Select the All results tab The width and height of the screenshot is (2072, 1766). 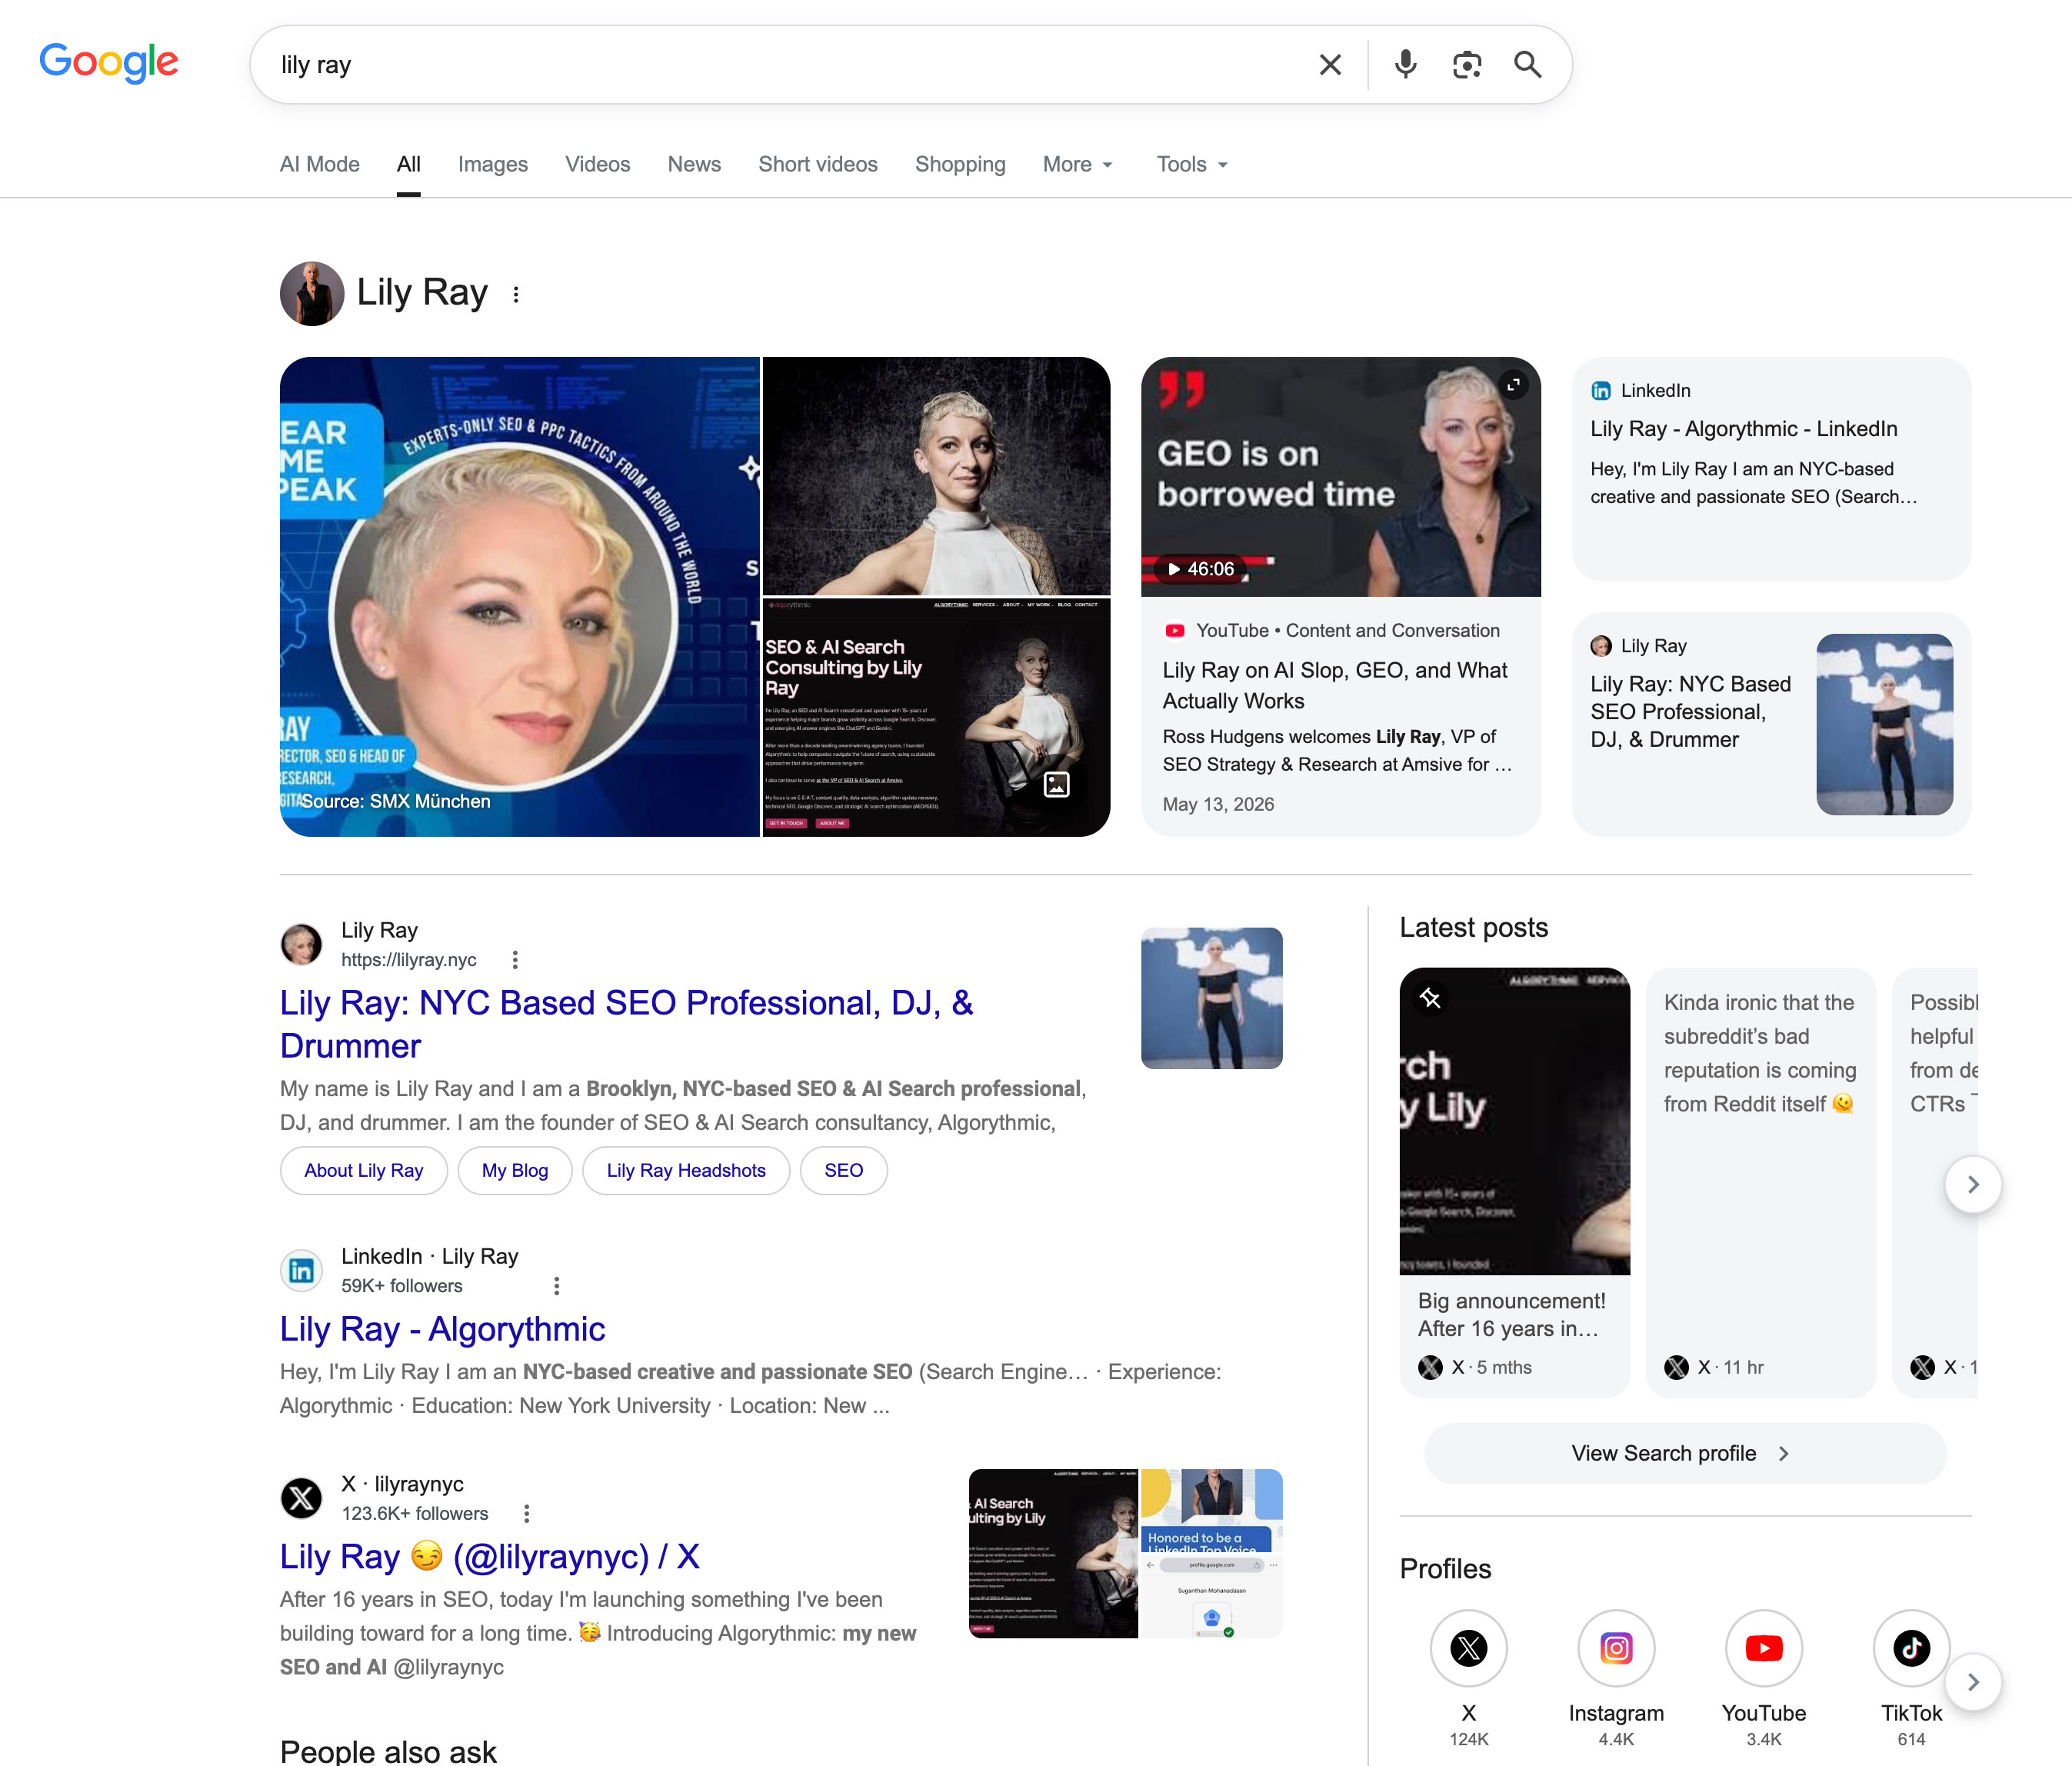point(408,164)
